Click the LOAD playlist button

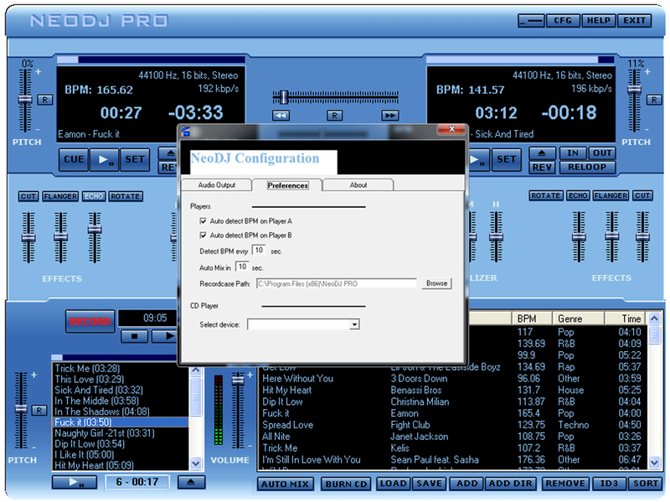pos(394,484)
